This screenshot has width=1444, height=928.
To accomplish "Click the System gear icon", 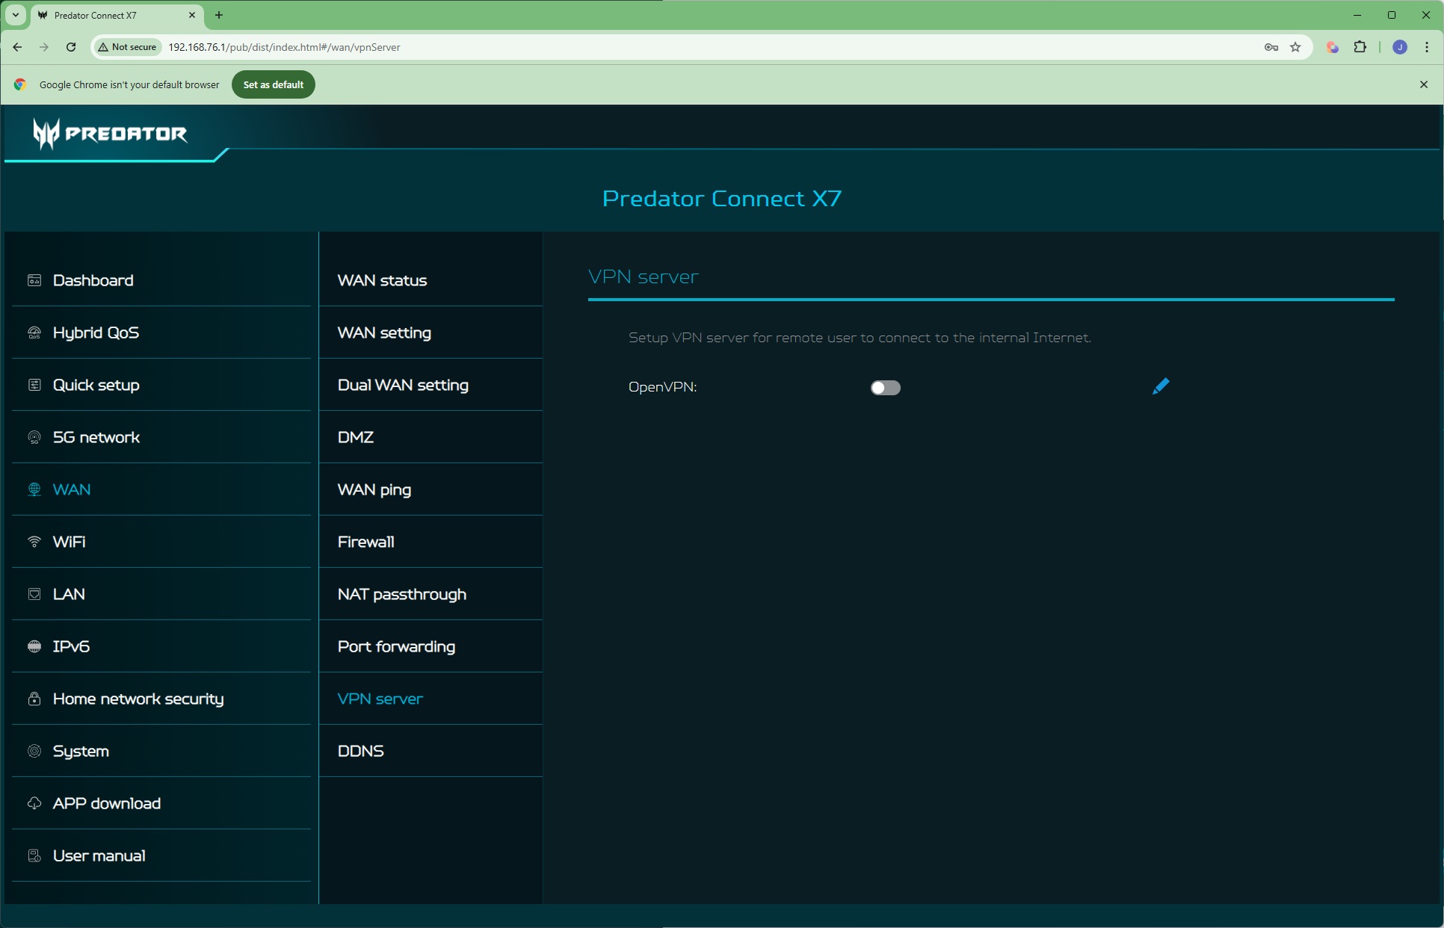I will coord(34,751).
